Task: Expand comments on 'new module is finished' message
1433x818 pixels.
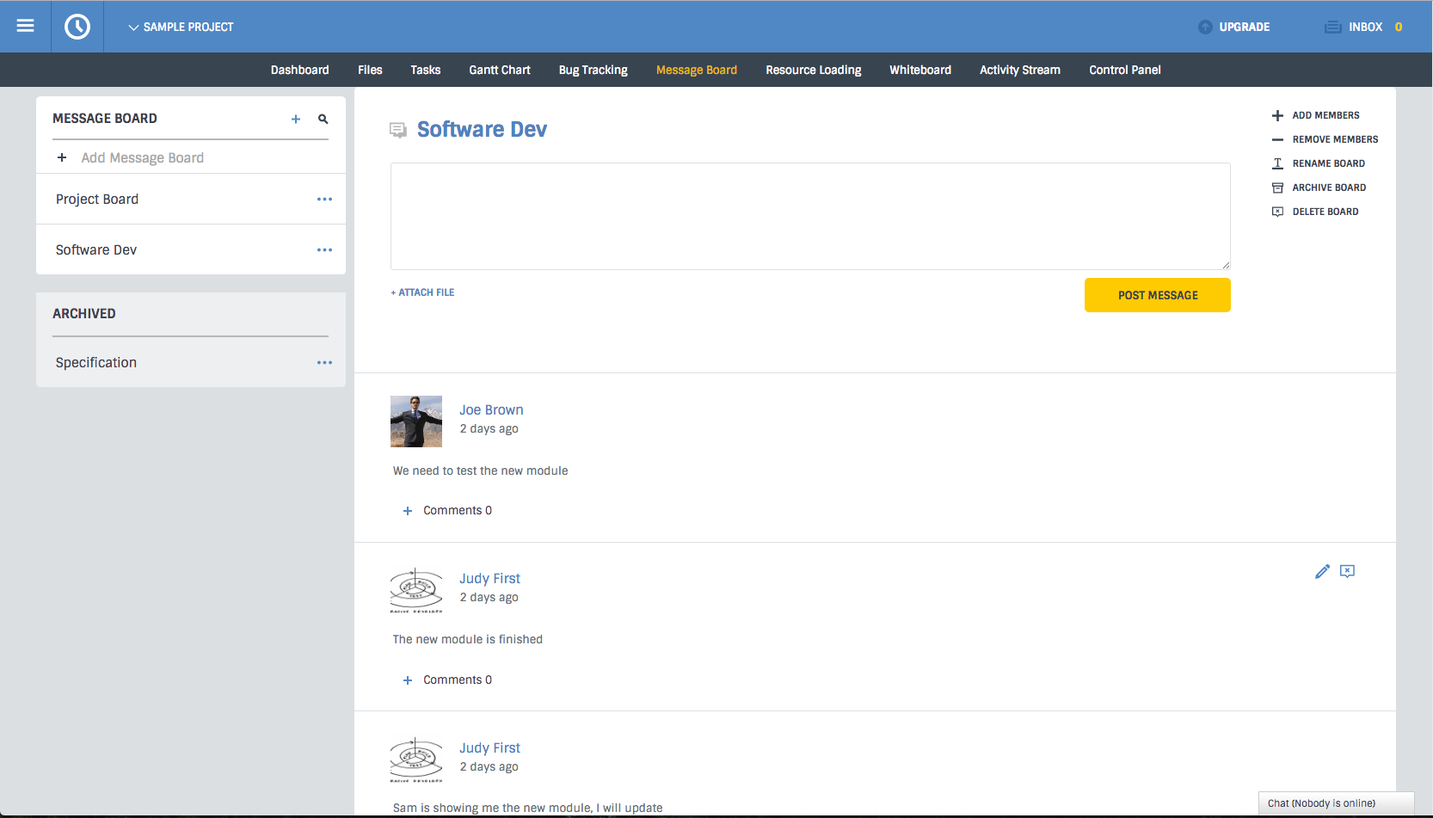Action: click(x=458, y=680)
